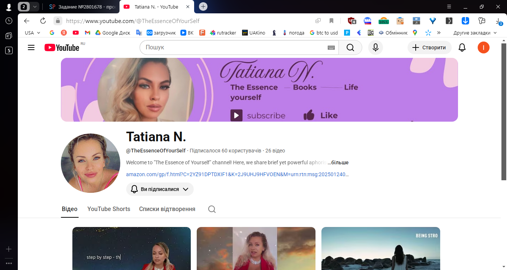Screen dimensions: 507x270
Task: Open the загрузчик bookmark
Action: [x=161, y=33]
